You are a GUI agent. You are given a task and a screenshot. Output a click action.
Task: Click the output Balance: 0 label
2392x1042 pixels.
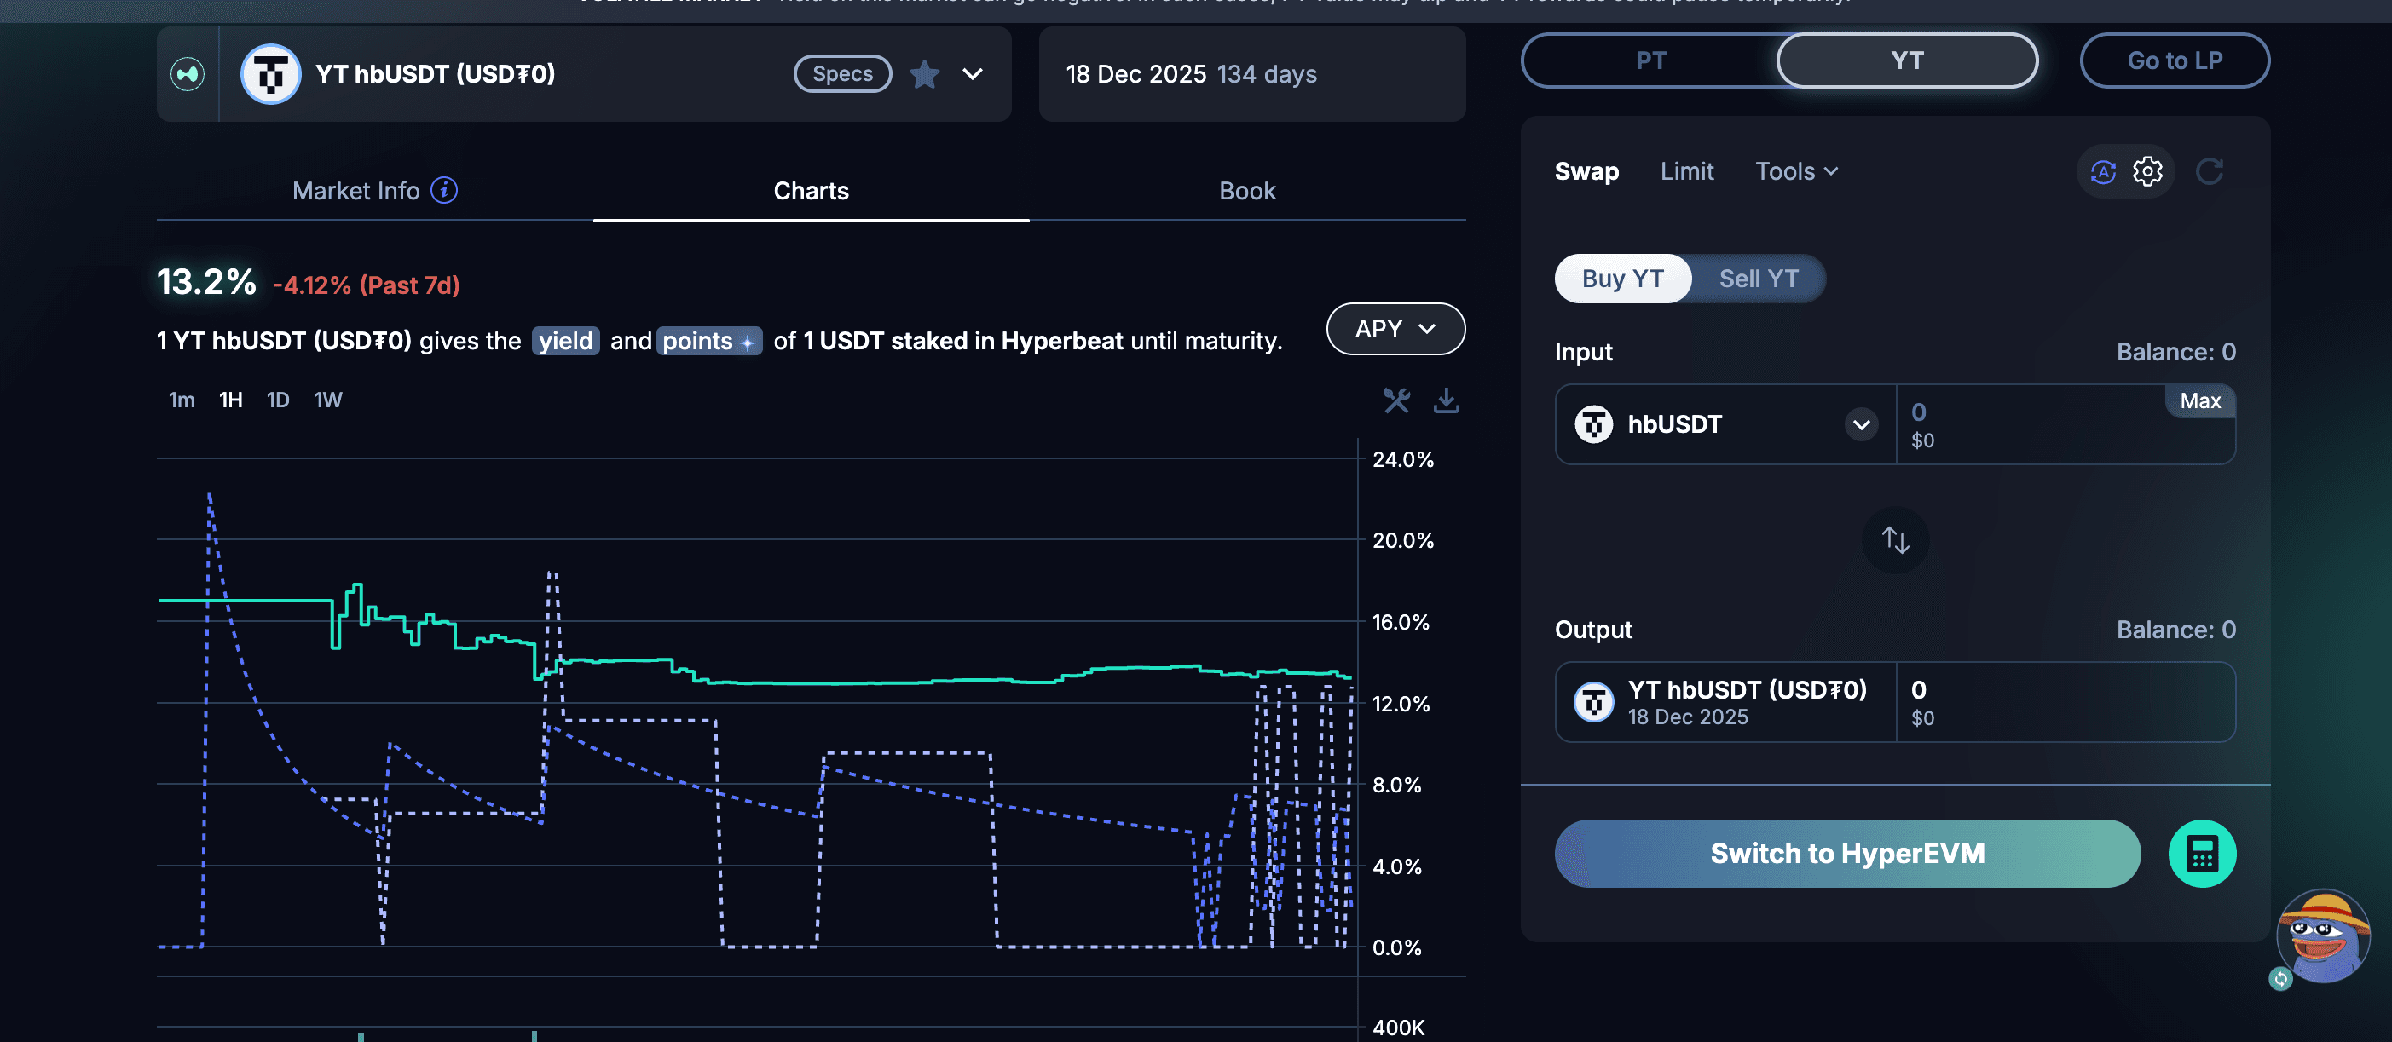coord(2175,629)
